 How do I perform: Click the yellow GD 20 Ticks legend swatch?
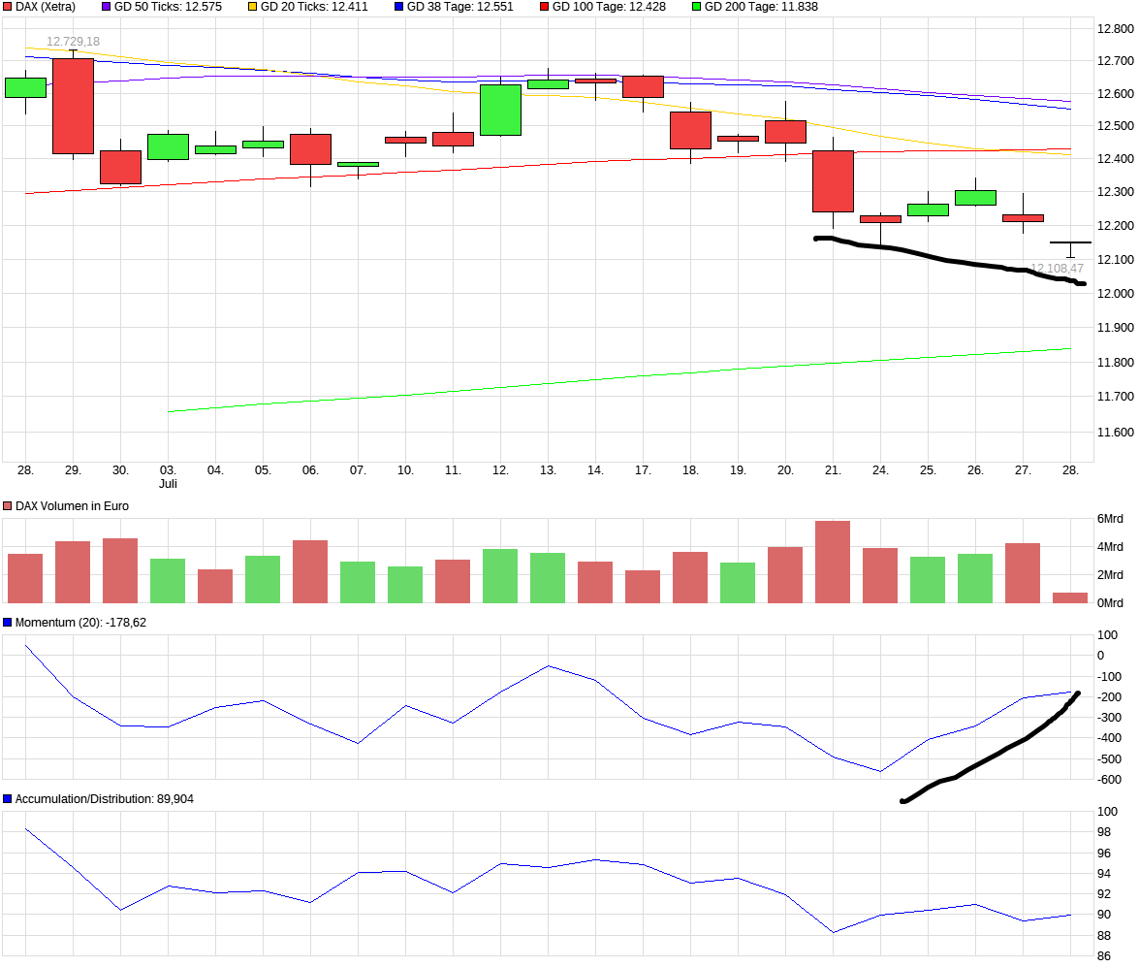click(x=253, y=7)
